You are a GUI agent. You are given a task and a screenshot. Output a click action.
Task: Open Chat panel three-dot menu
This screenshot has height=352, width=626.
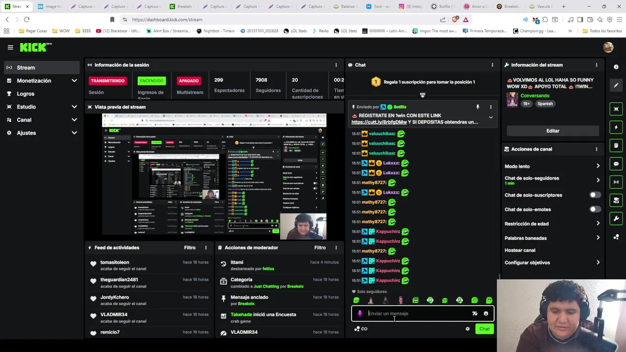pos(492,65)
